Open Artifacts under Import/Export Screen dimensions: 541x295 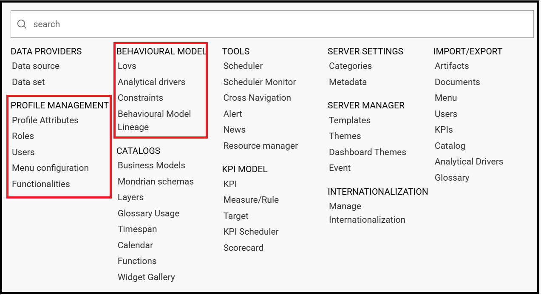(x=452, y=66)
